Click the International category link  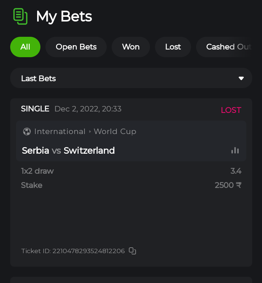click(x=60, y=131)
